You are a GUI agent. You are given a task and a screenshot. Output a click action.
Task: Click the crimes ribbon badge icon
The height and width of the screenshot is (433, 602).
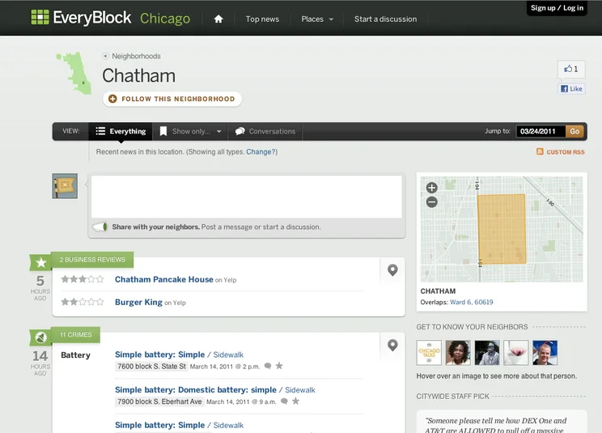coord(40,337)
